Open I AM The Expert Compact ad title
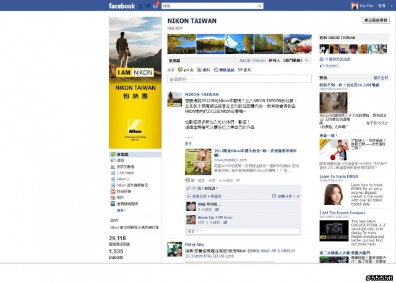The image size is (396, 283). 342,213
